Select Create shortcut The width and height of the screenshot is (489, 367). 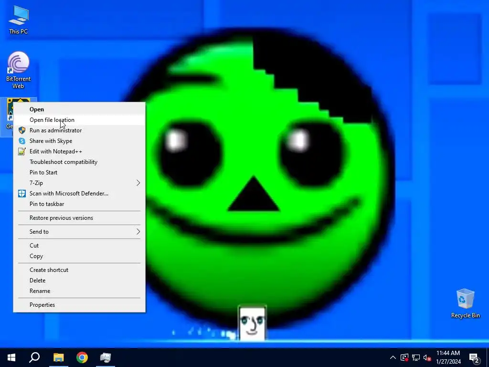click(x=79, y=270)
